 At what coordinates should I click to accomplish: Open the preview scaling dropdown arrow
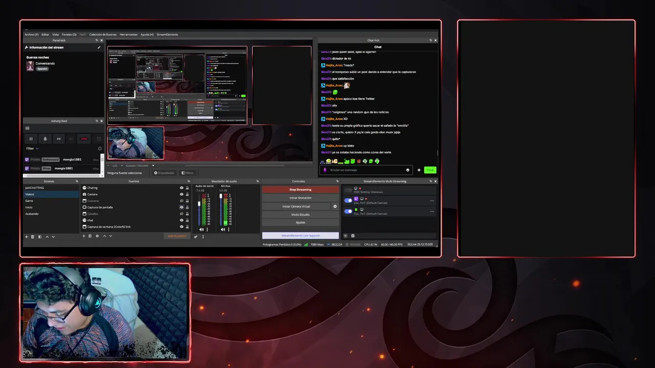point(153,166)
